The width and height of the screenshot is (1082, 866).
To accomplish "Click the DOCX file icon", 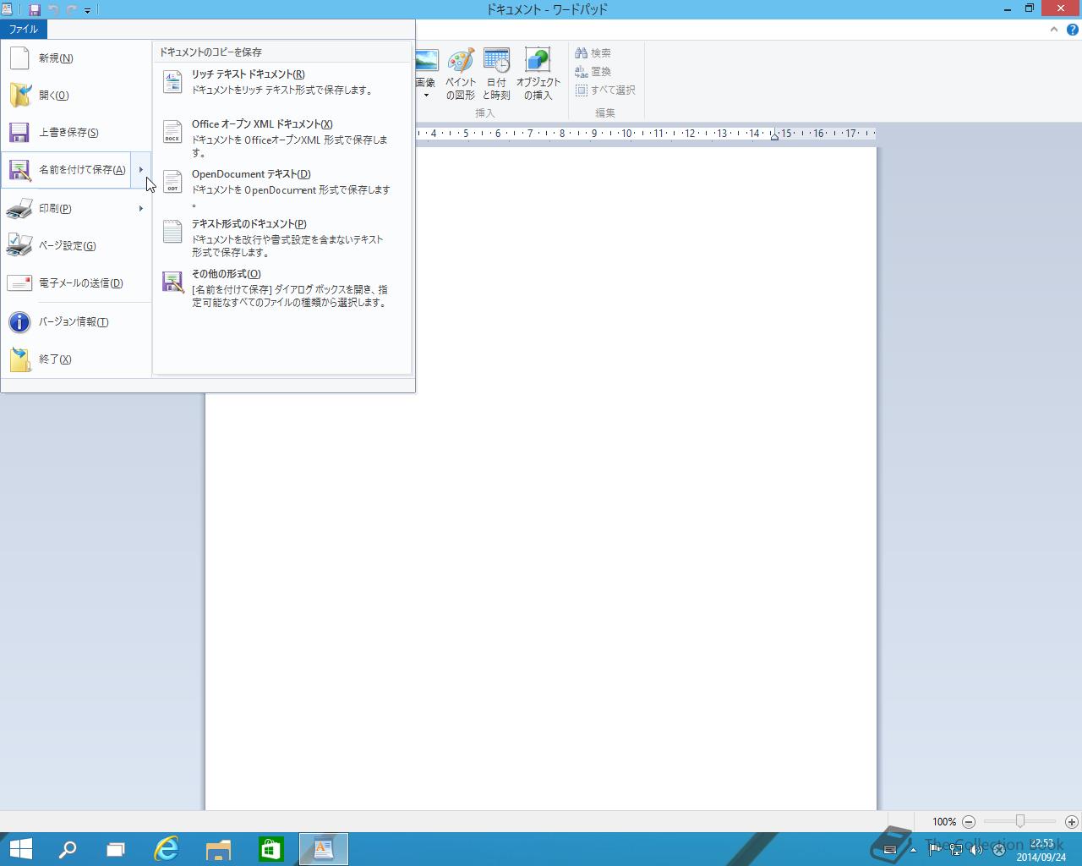I will pyautogui.click(x=172, y=132).
